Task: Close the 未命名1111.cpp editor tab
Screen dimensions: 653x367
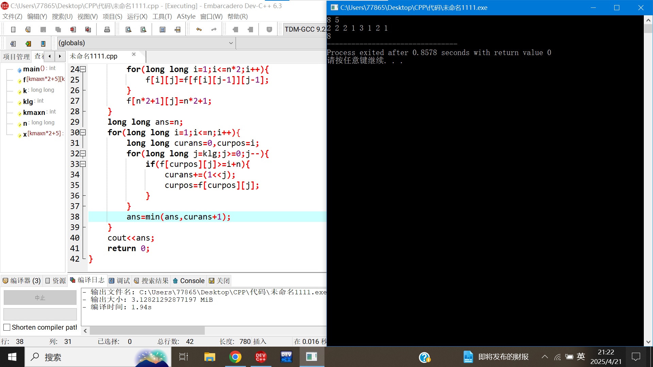Action: [x=134, y=54]
